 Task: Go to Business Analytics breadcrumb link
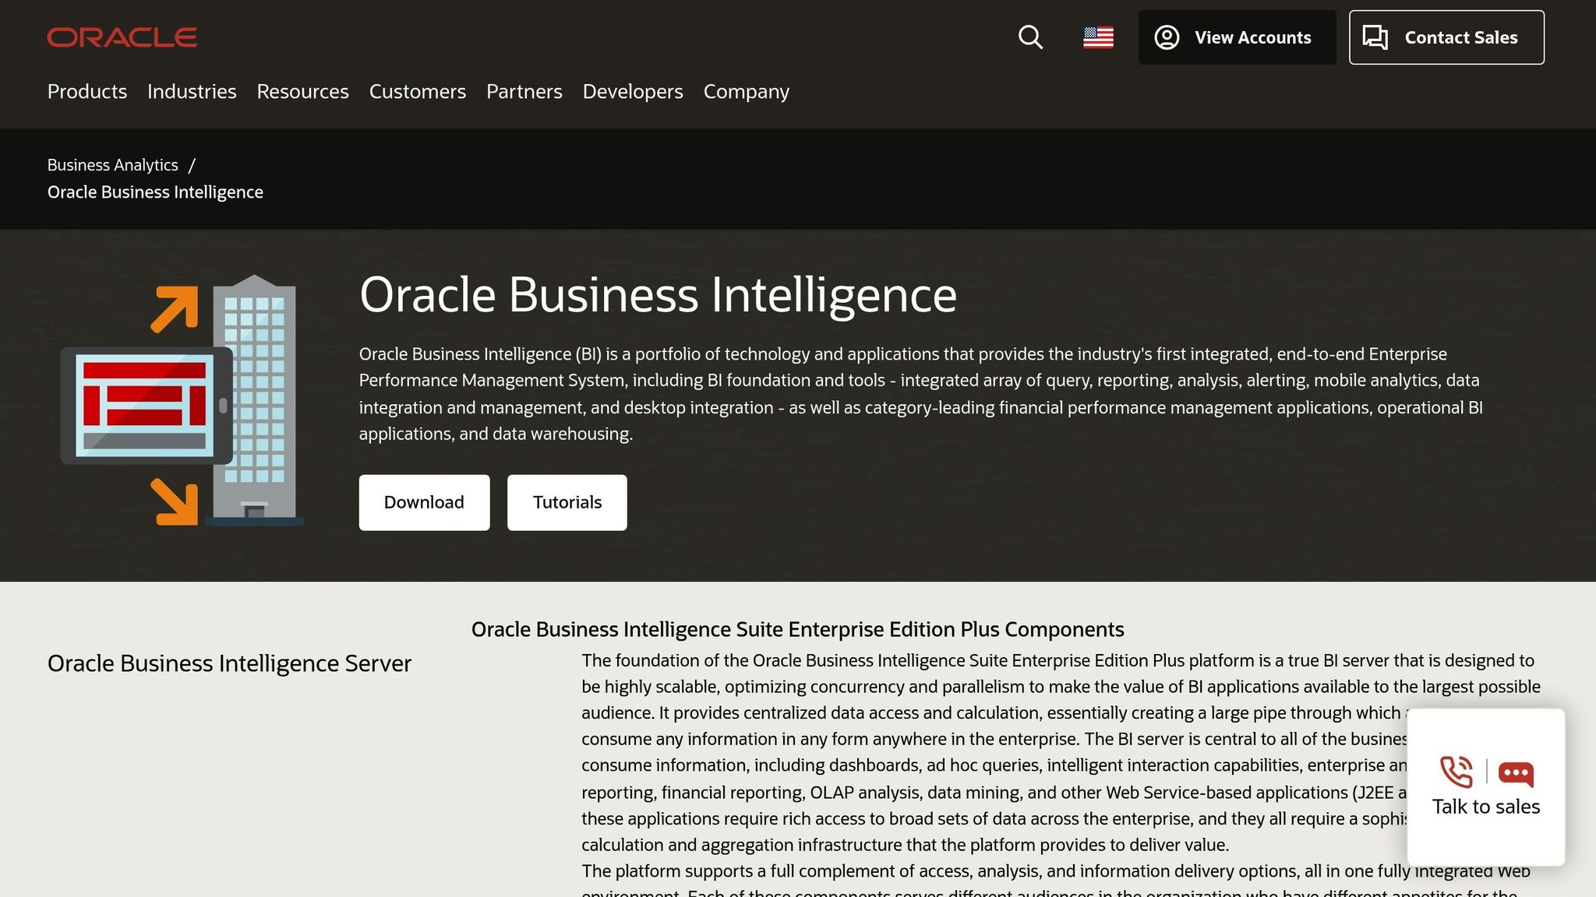(x=113, y=165)
